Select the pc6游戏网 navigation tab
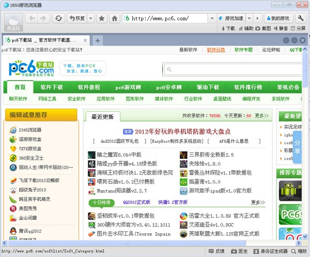 [x=128, y=87]
